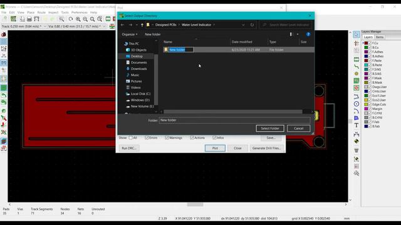Click the Refresh view toolbar icon
The width and height of the screenshot is (401, 225).
click(x=71, y=19)
